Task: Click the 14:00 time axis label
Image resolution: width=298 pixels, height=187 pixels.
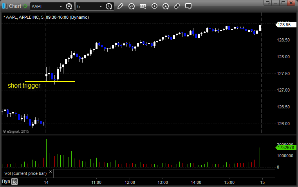Action: tap(196, 182)
